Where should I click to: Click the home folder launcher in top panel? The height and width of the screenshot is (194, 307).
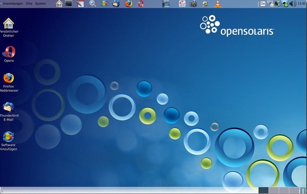59,4
